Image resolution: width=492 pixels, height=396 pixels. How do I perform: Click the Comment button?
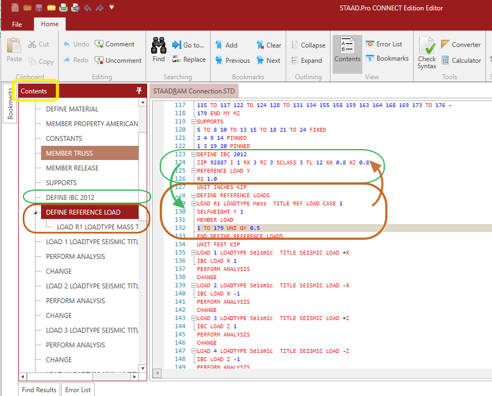(114, 44)
